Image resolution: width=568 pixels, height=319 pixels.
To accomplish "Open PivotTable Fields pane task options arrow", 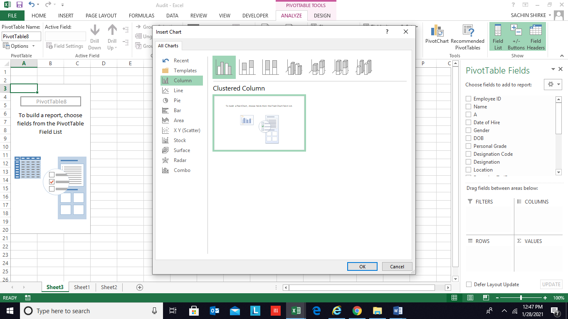I will click(553, 69).
